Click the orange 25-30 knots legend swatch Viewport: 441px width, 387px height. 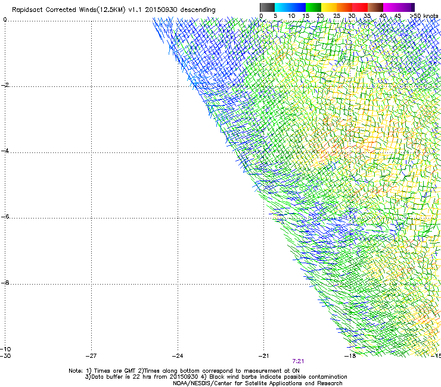(x=344, y=7)
